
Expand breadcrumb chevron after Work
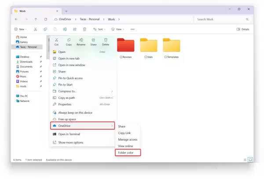coord(119,19)
